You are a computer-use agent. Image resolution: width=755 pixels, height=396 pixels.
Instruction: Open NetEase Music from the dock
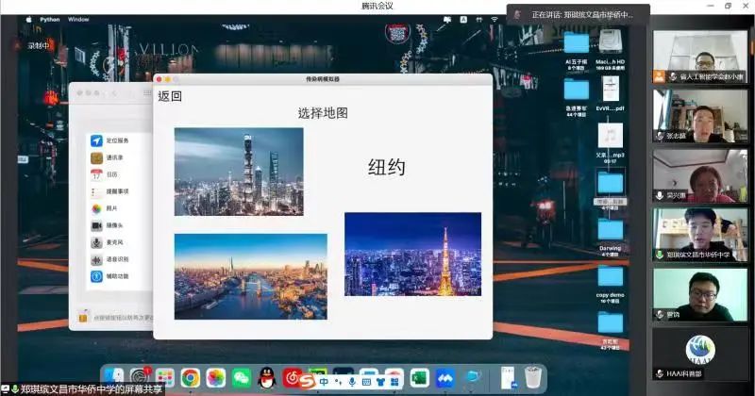click(291, 377)
